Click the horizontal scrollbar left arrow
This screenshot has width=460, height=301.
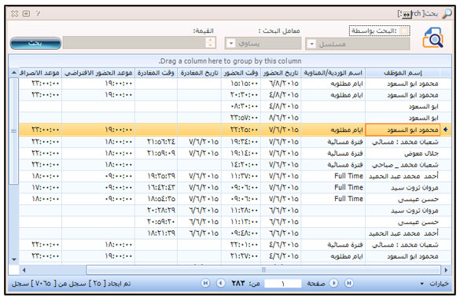click(24, 270)
